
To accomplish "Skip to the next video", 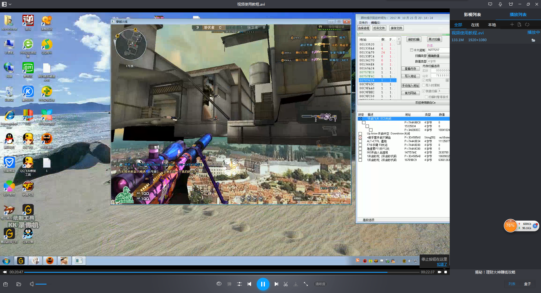I will 276,284.
